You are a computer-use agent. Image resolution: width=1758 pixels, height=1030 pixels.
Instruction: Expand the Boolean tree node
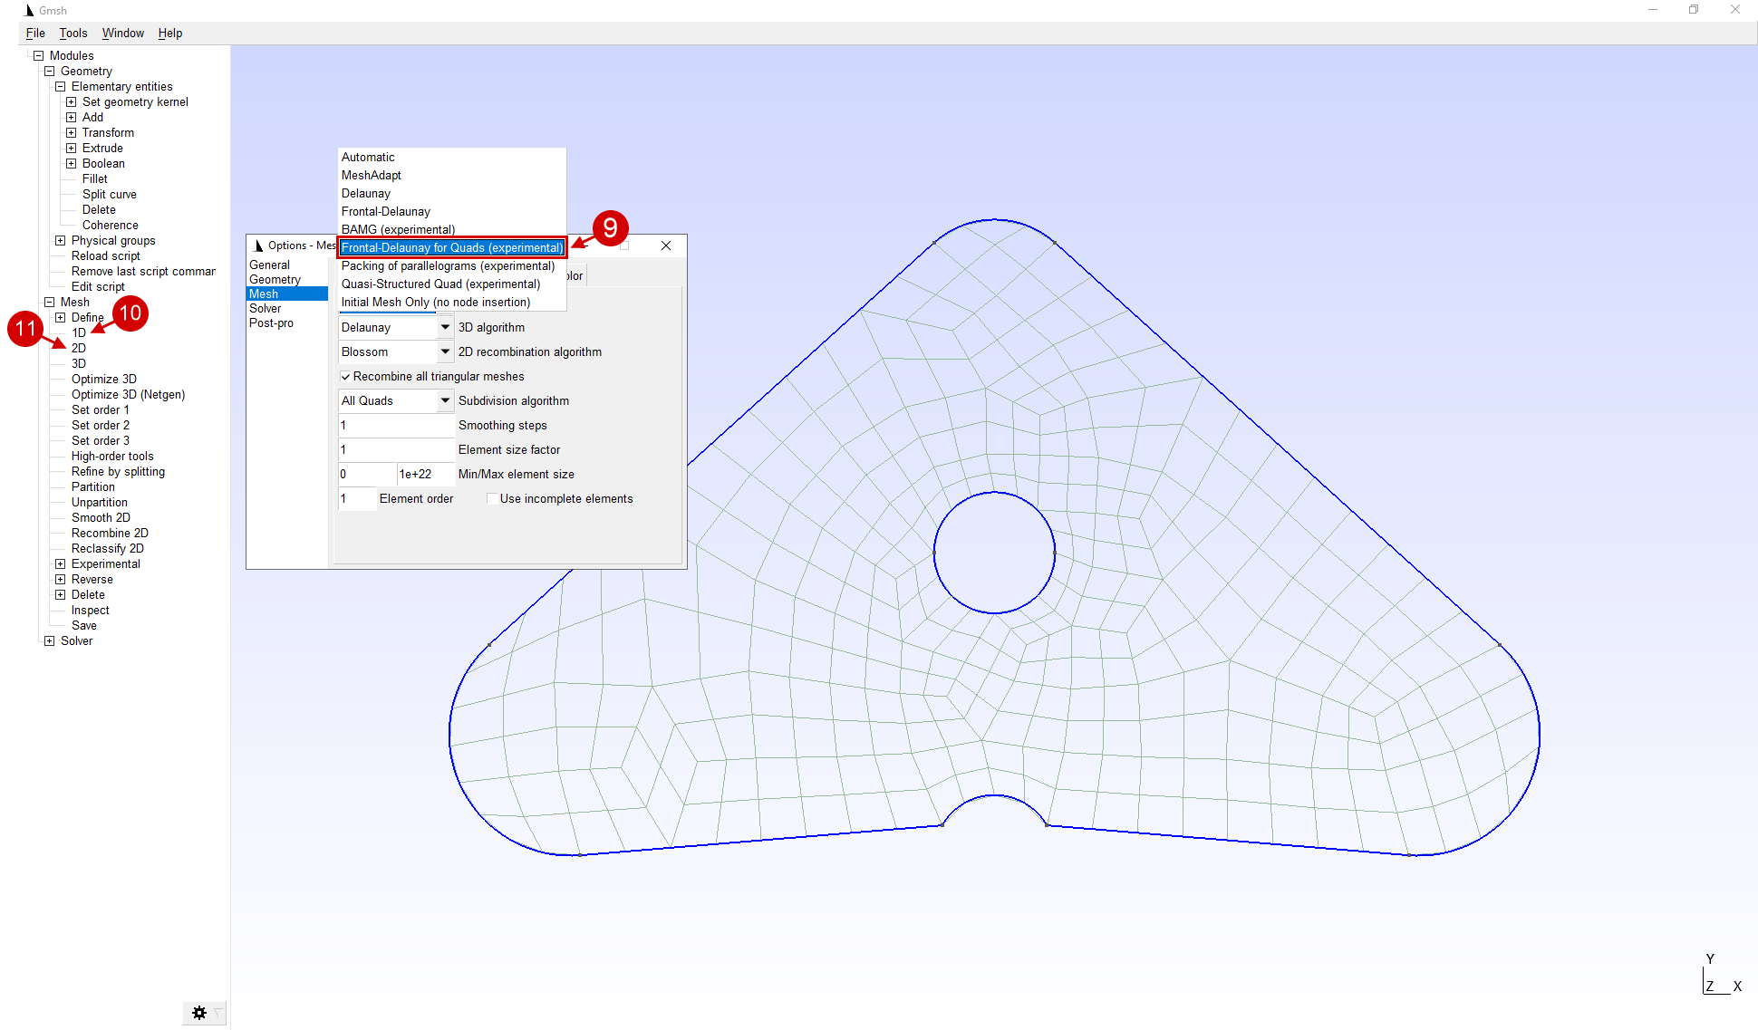coord(71,164)
